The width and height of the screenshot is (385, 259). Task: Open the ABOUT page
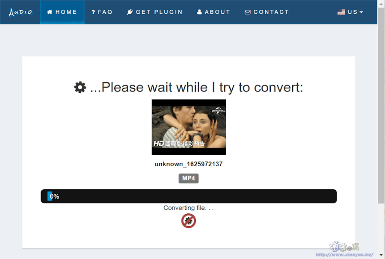pyautogui.click(x=213, y=12)
